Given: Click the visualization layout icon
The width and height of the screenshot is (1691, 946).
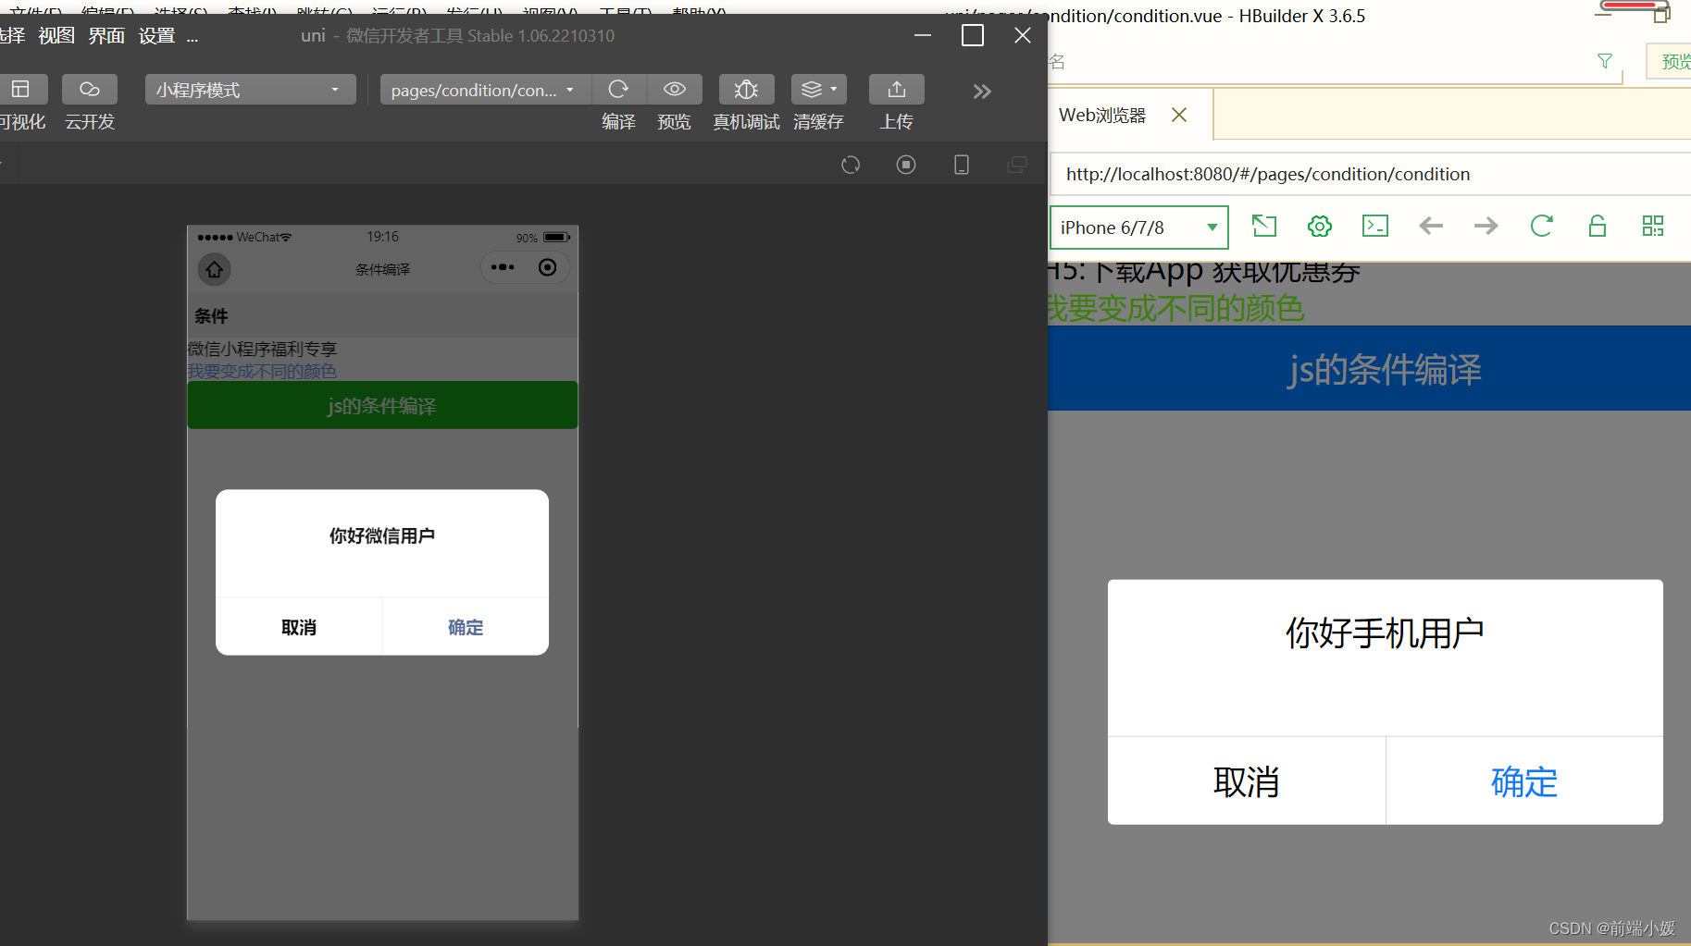Looking at the screenshot, I should click(21, 90).
